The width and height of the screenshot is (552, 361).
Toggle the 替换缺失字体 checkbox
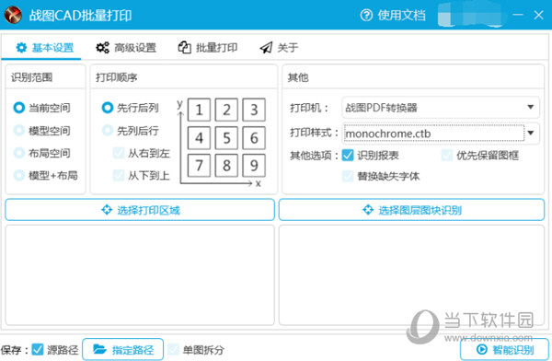(348, 176)
